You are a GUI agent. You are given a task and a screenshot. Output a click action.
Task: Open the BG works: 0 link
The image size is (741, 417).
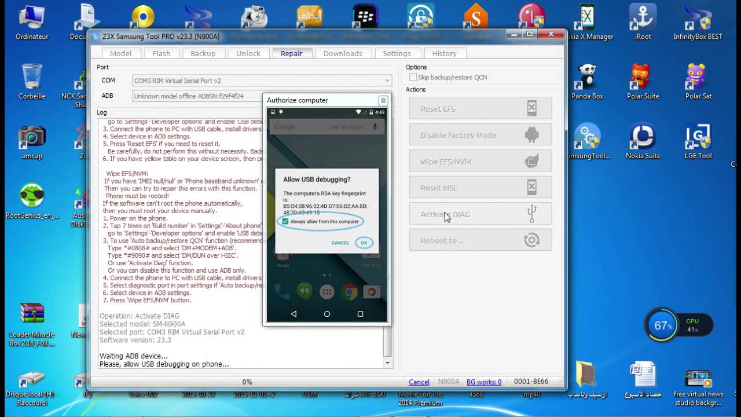[x=484, y=382]
